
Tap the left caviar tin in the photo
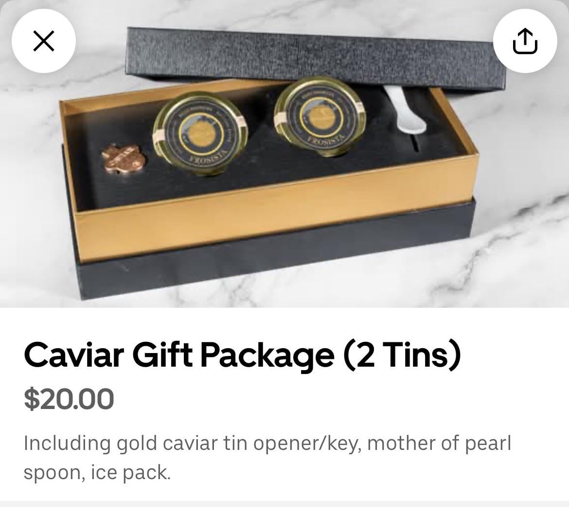coord(200,132)
